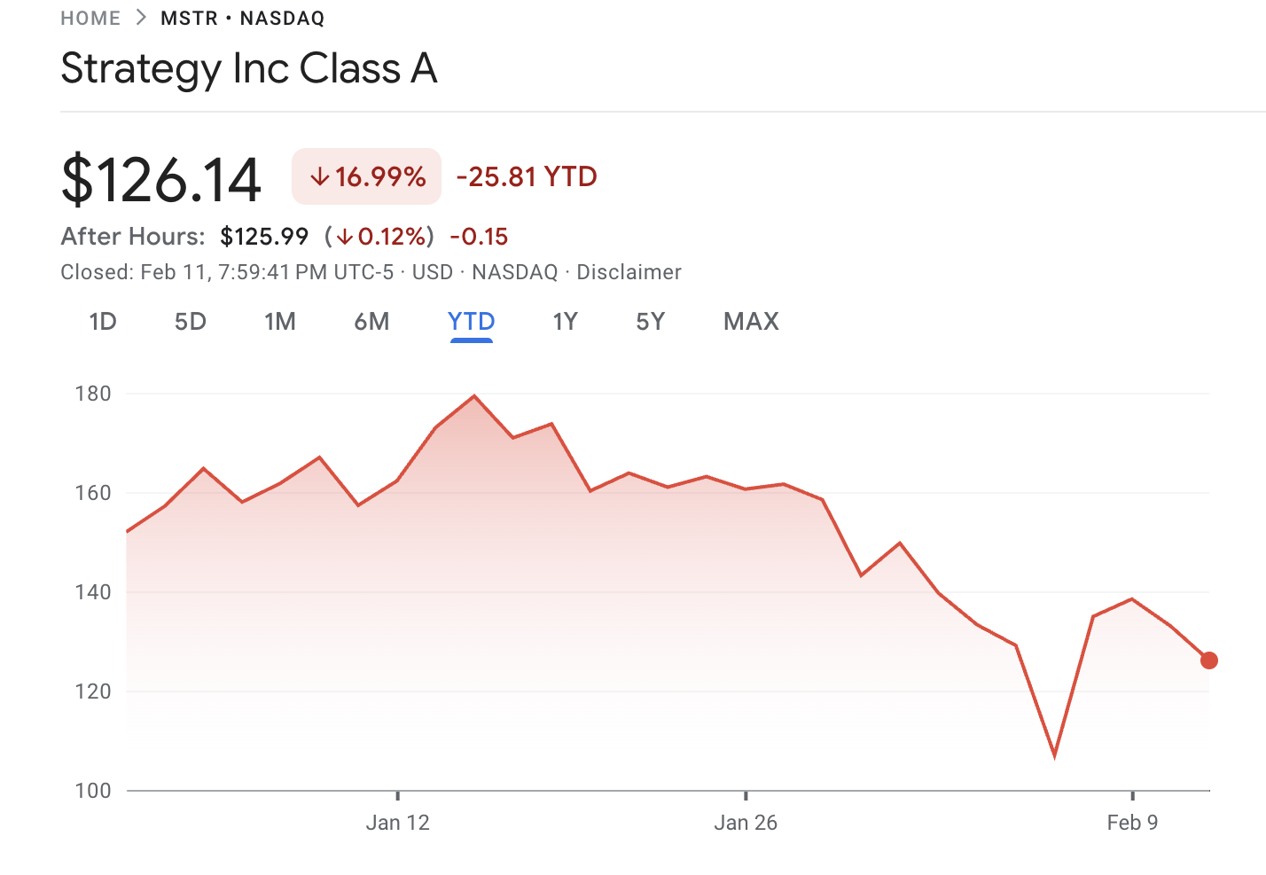
Task: View the 1Y performance chart
Action: pyautogui.click(x=565, y=322)
